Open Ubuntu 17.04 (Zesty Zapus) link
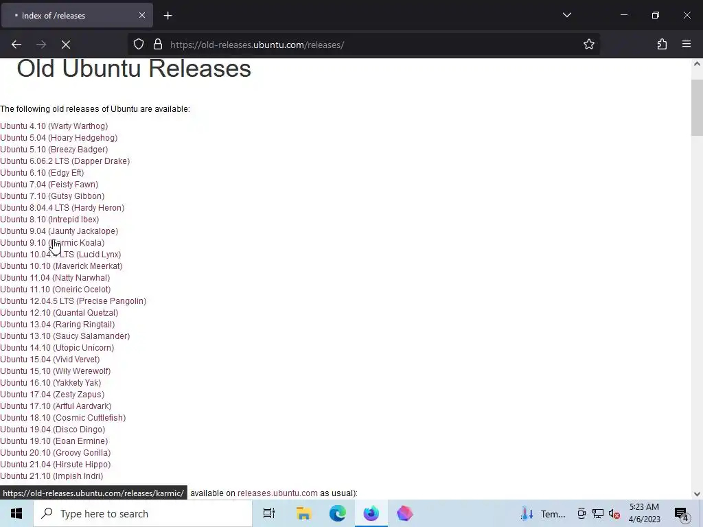Viewport: 703px width, 527px height. 52,394
